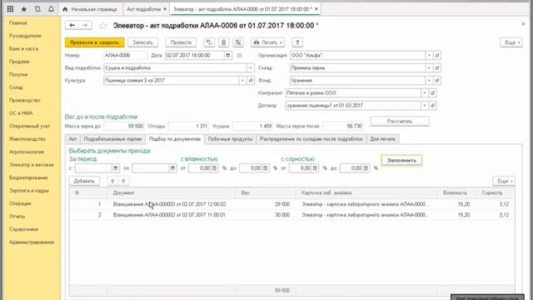Screen dimensions: 533x300
Task: Click Записать button
Action: pos(142,42)
